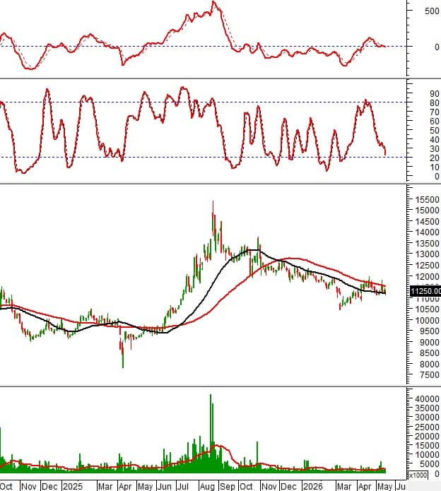Select the Mar 2025 month label on the time axis
The height and width of the screenshot is (491, 441).
point(105,486)
